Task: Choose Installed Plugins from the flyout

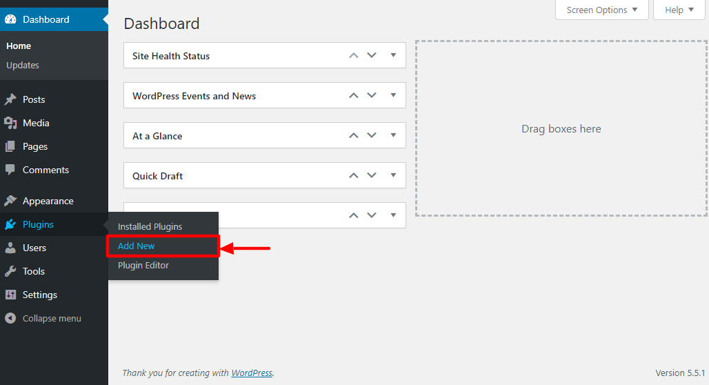Action: (150, 227)
